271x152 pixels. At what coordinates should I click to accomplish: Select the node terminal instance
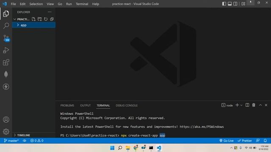point(227,105)
